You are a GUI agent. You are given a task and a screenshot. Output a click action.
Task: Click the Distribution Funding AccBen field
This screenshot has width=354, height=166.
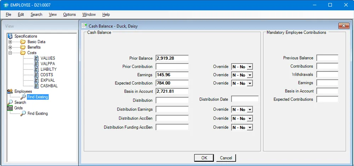[172, 127]
